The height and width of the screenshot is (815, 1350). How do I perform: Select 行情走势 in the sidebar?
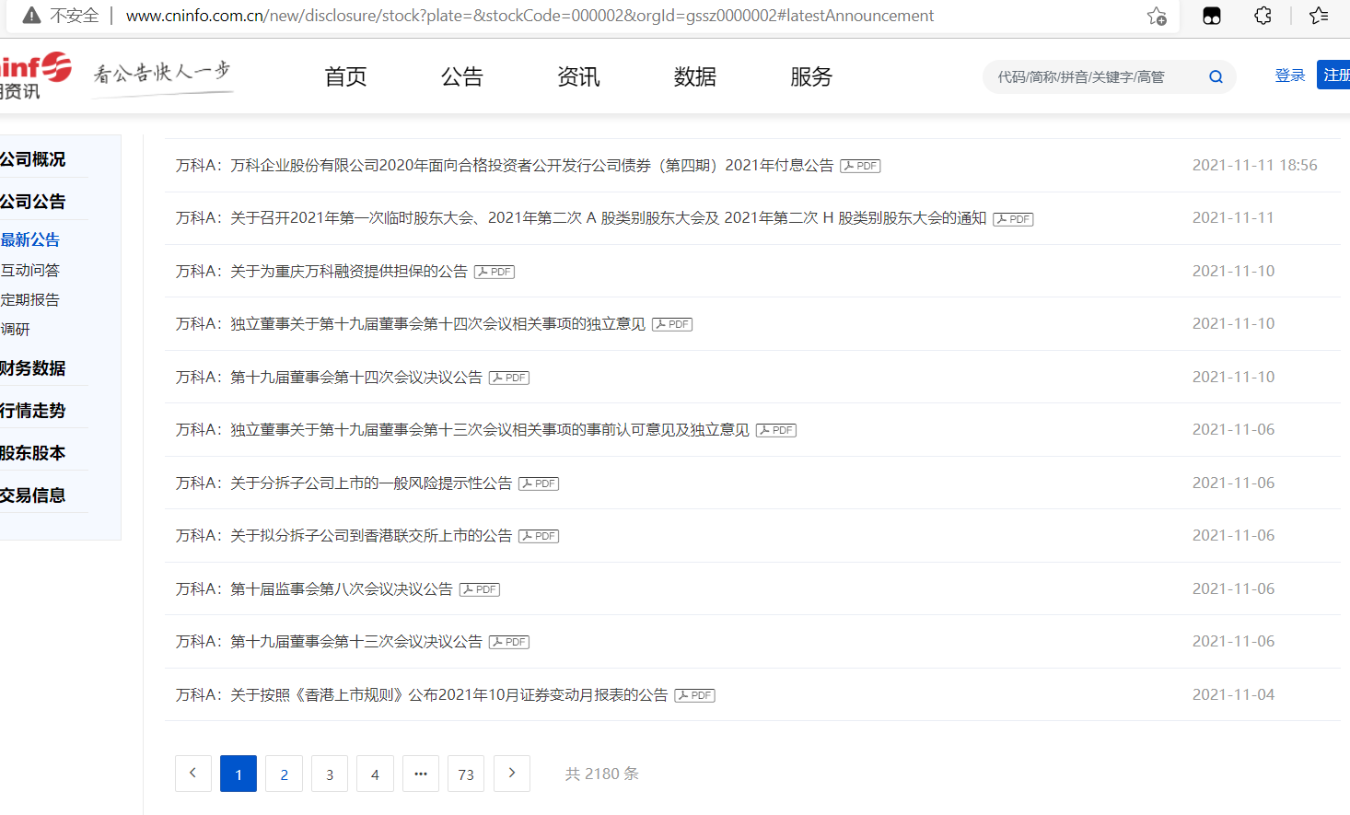33,411
